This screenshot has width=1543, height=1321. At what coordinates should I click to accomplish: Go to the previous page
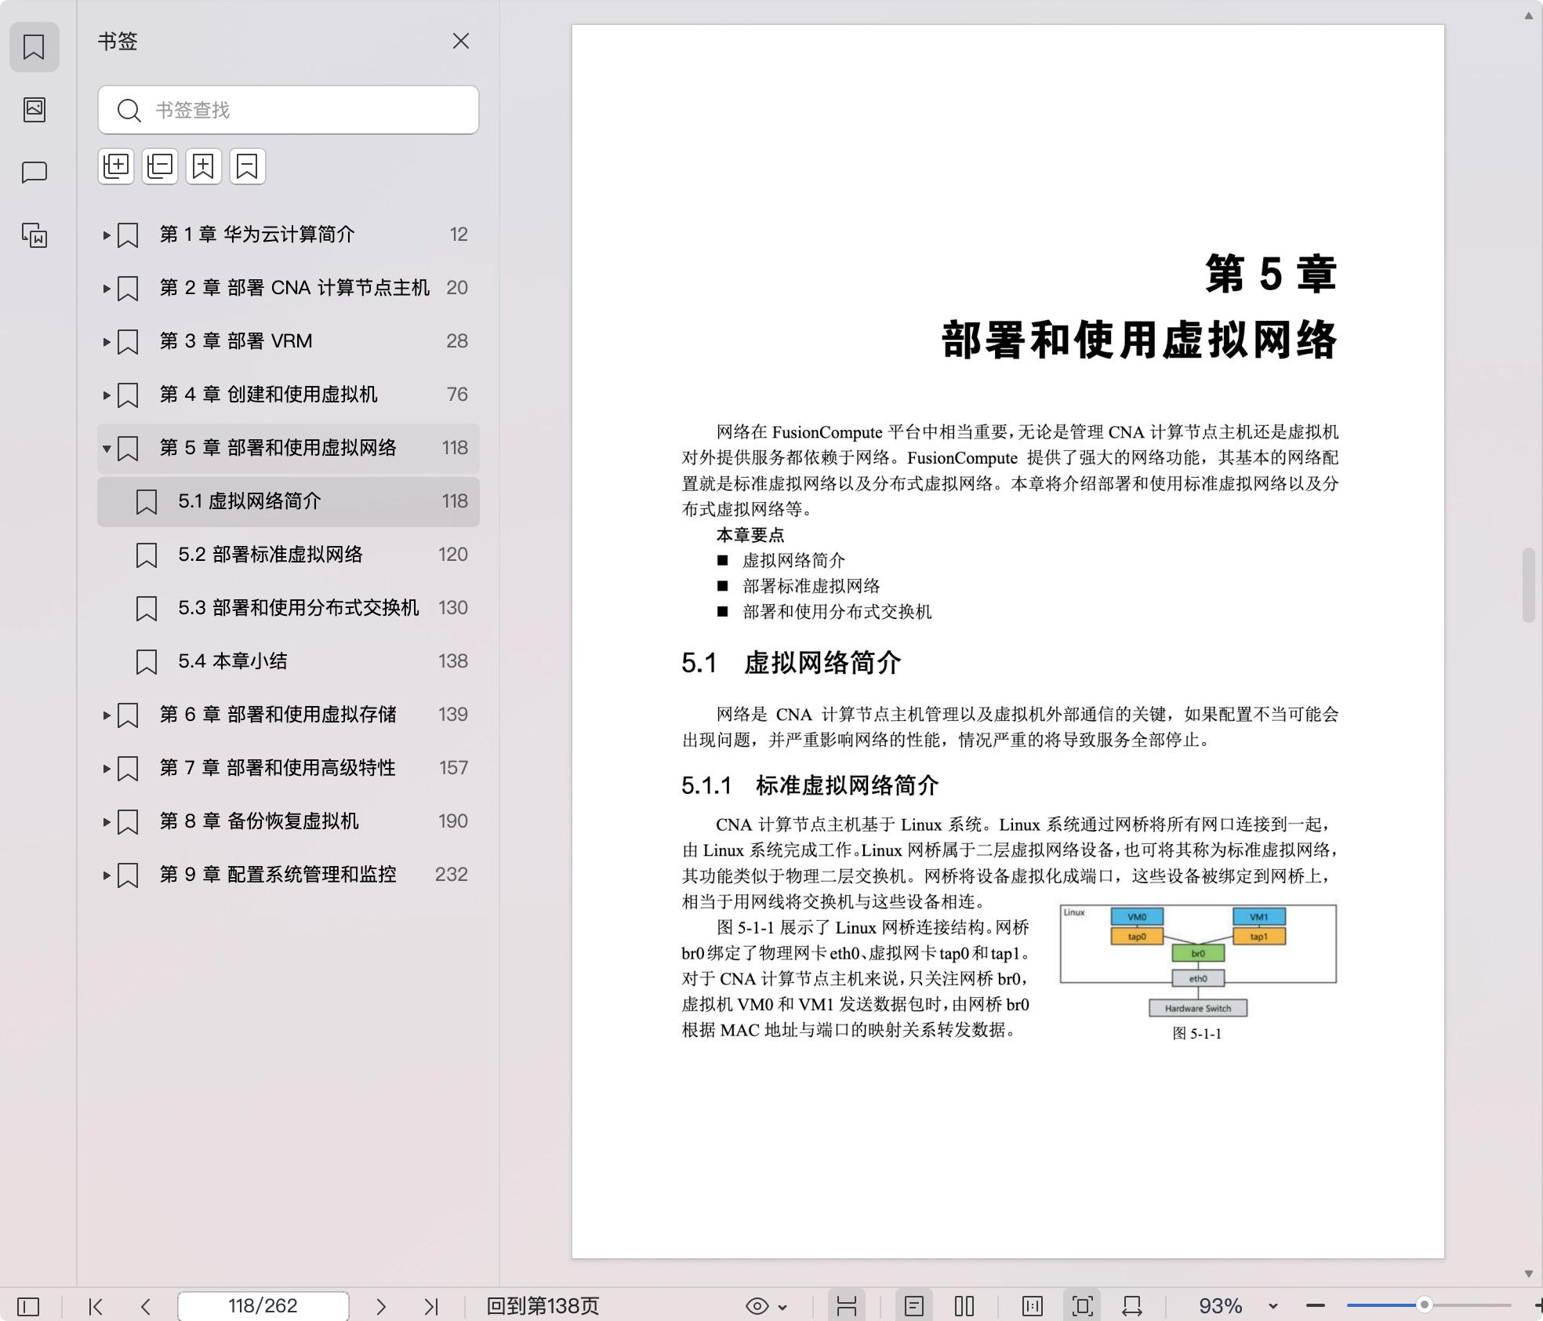click(x=146, y=1306)
